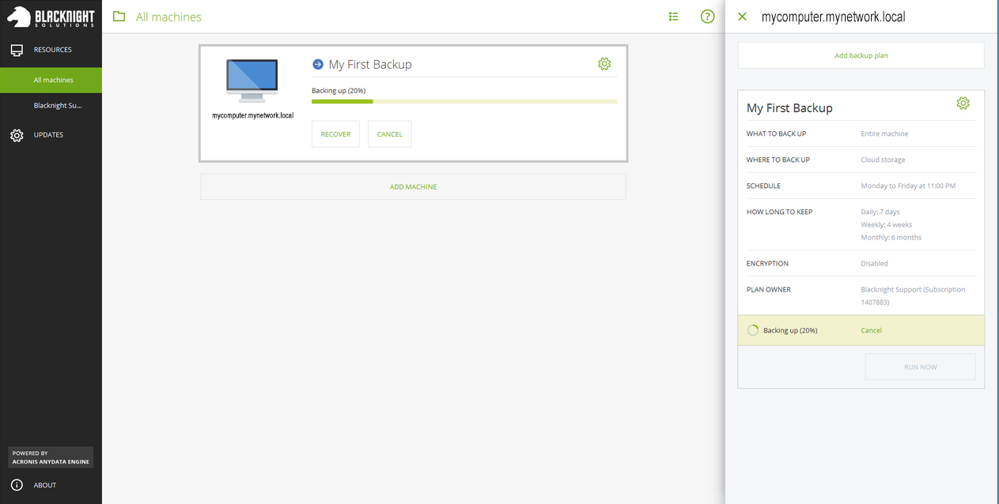Click the computer monitor thumbnail
The width and height of the screenshot is (999, 504).
[252, 80]
